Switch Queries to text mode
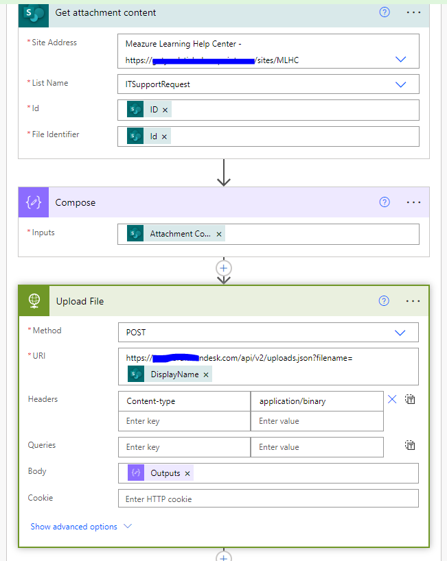Viewport: 447px width, 561px height. 410,446
